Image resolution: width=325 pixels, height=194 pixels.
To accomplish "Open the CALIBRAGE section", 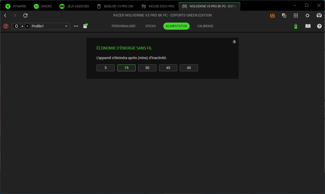I will coord(205,26).
